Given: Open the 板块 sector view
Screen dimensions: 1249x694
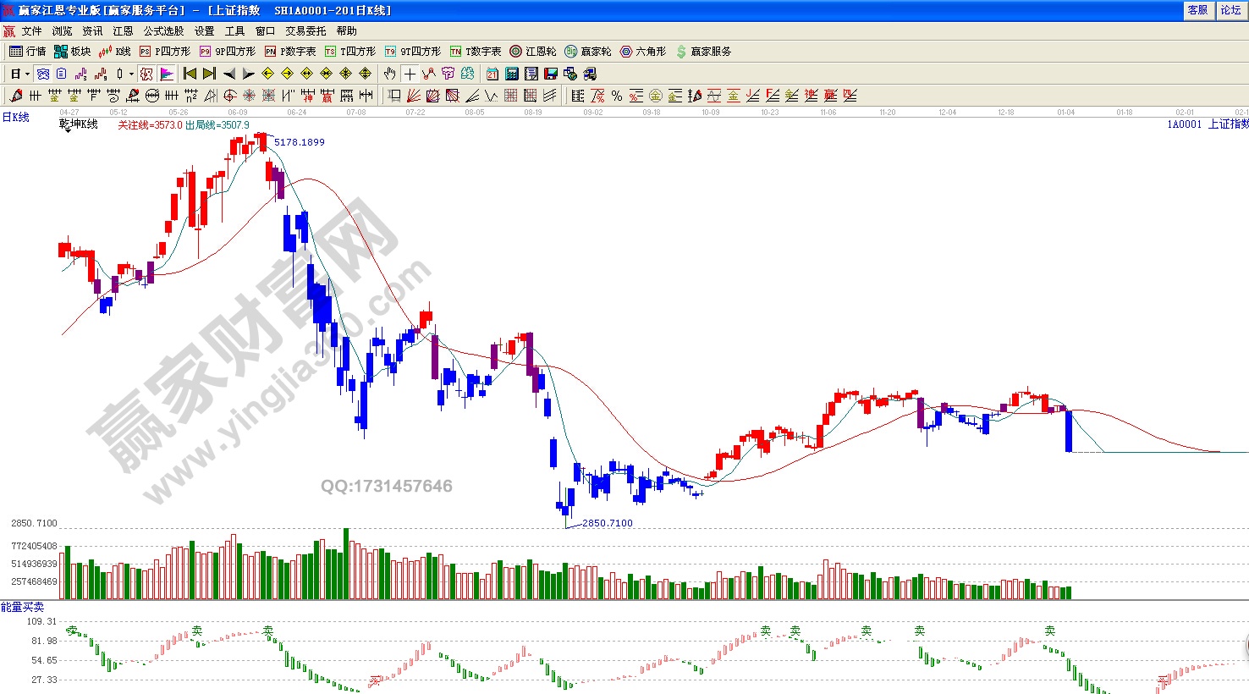Looking at the screenshot, I should pos(72,52).
